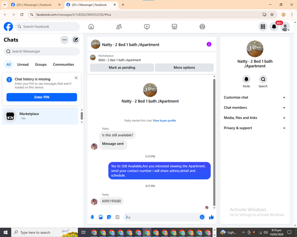
Task: Reload the page
Action: [x=22, y=15]
